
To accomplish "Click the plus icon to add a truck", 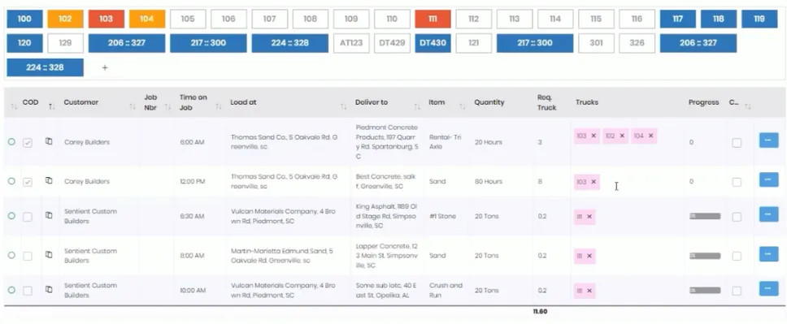I will click(105, 67).
